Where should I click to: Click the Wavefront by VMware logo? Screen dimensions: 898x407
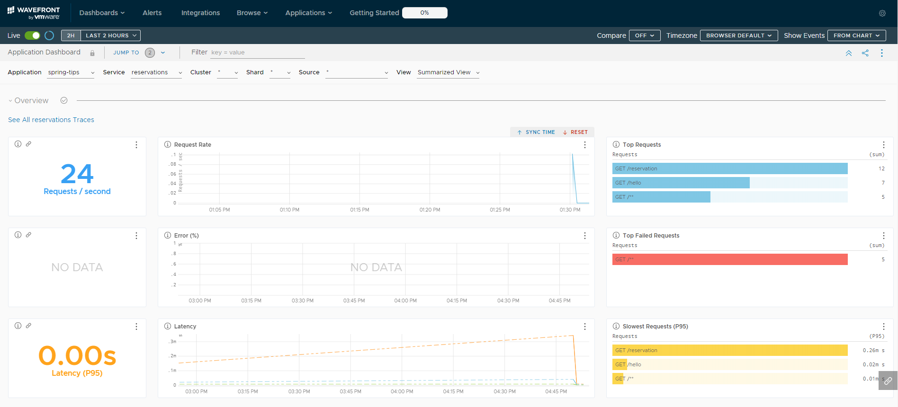pyautogui.click(x=34, y=13)
